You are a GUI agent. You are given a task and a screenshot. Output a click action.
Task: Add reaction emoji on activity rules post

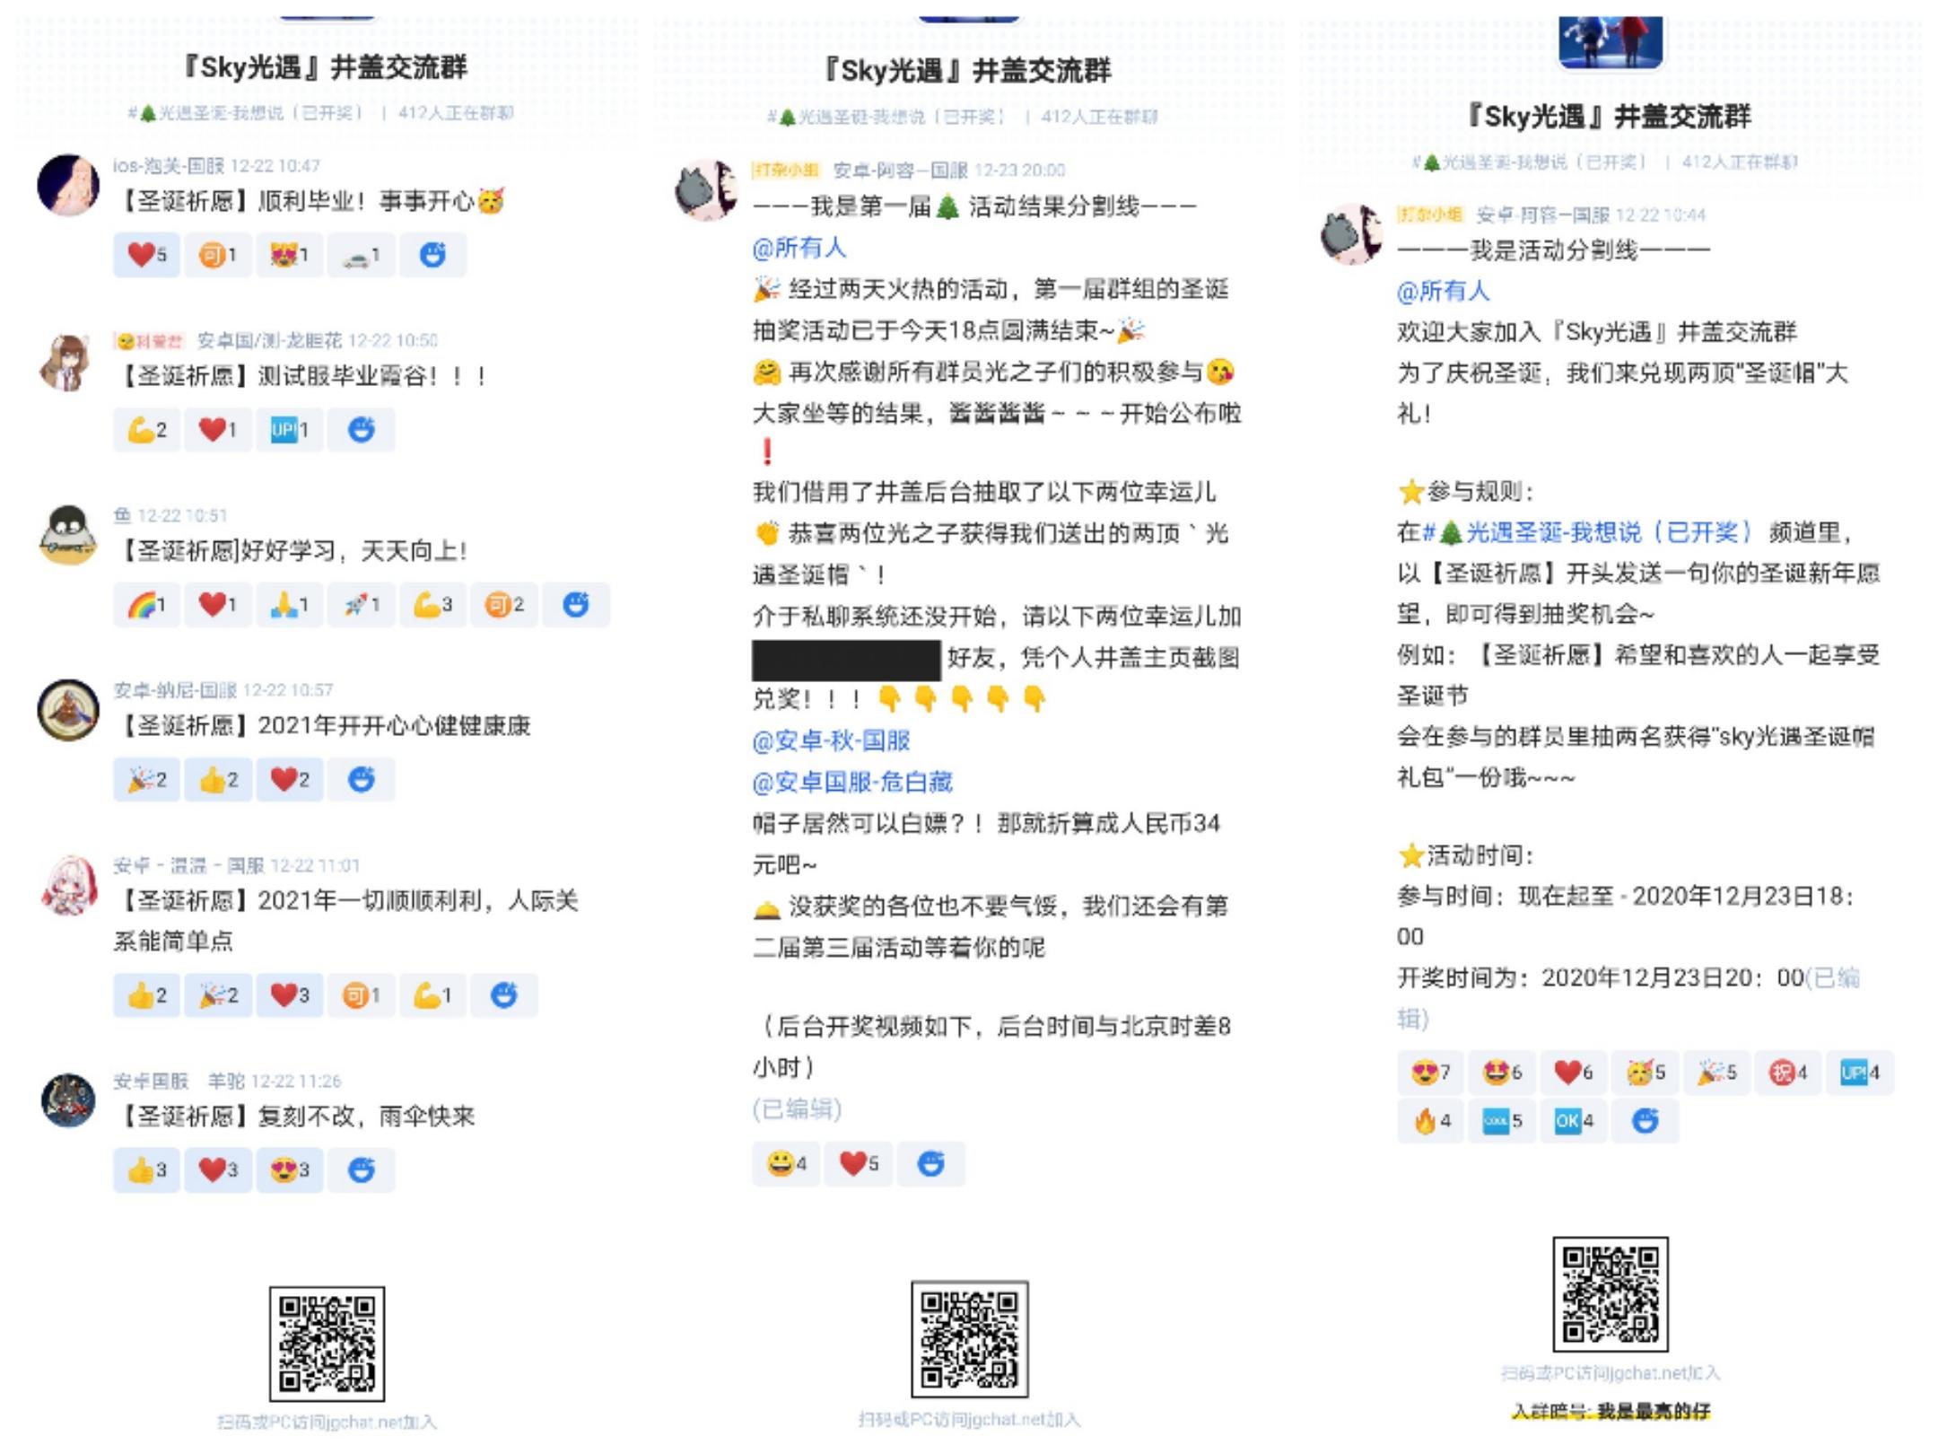click(x=1645, y=1121)
